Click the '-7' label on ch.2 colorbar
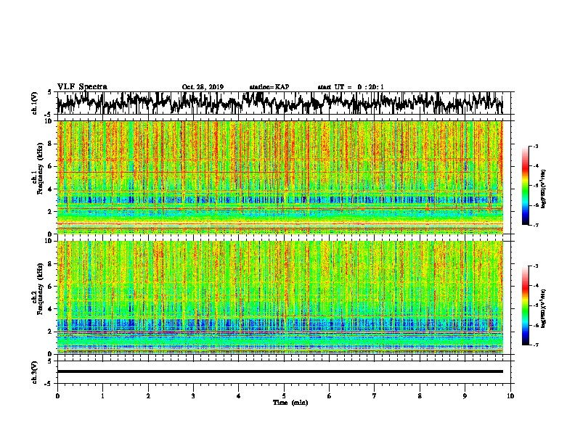This screenshot has width=575, height=444. (x=536, y=345)
